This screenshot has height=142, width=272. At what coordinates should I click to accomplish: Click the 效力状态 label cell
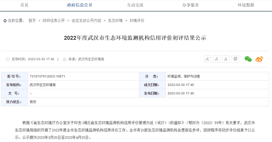(15, 102)
